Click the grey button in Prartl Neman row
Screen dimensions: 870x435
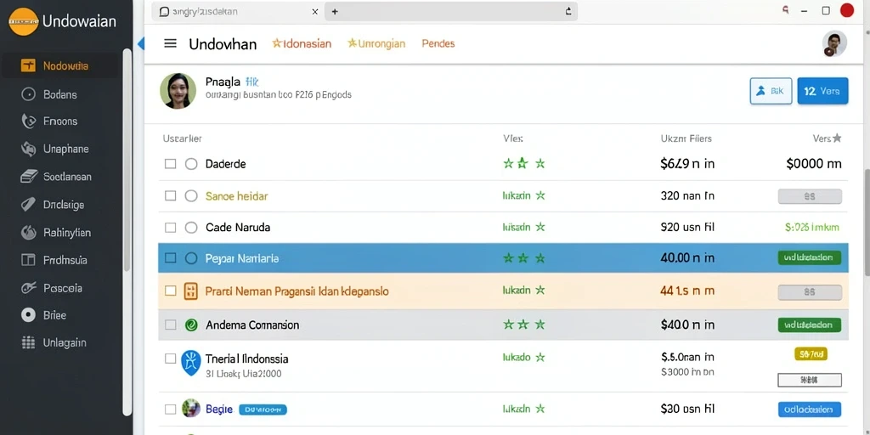(x=810, y=292)
